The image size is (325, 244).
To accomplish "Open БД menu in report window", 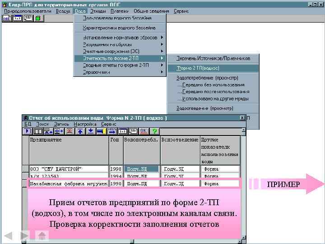I will (28, 124).
